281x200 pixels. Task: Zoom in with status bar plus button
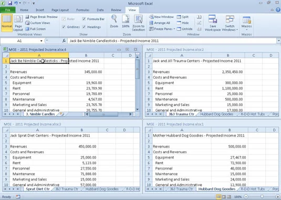point(278,197)
